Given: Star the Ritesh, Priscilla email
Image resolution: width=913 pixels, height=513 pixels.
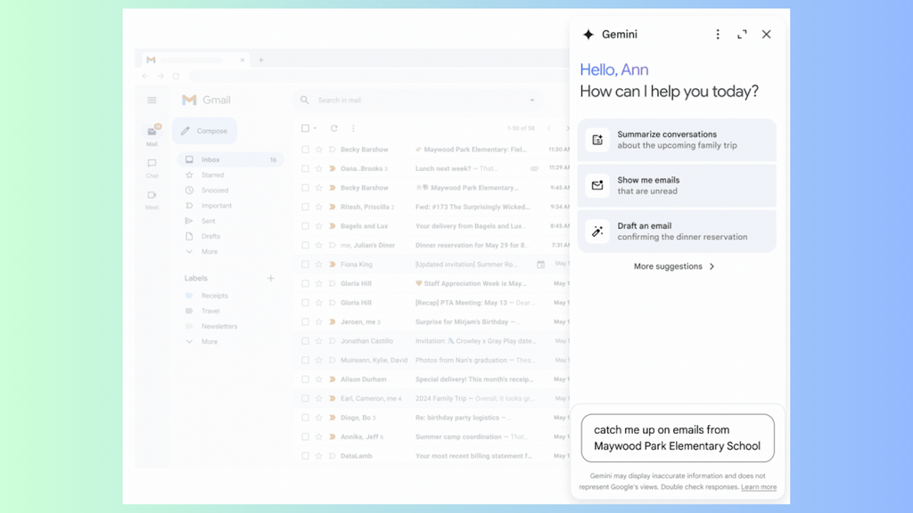Looking at the screenshot, I should (318, 207).
